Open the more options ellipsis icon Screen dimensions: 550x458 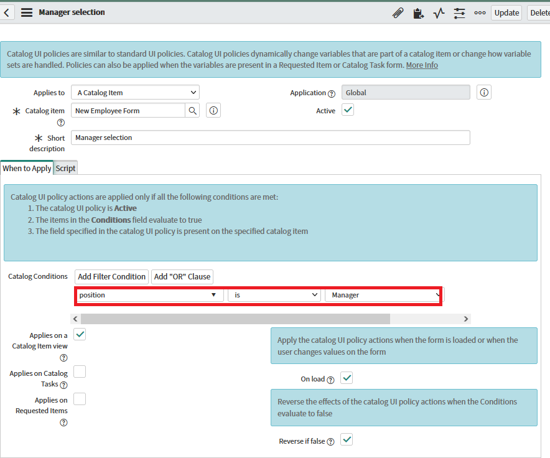tap(480, 13)
